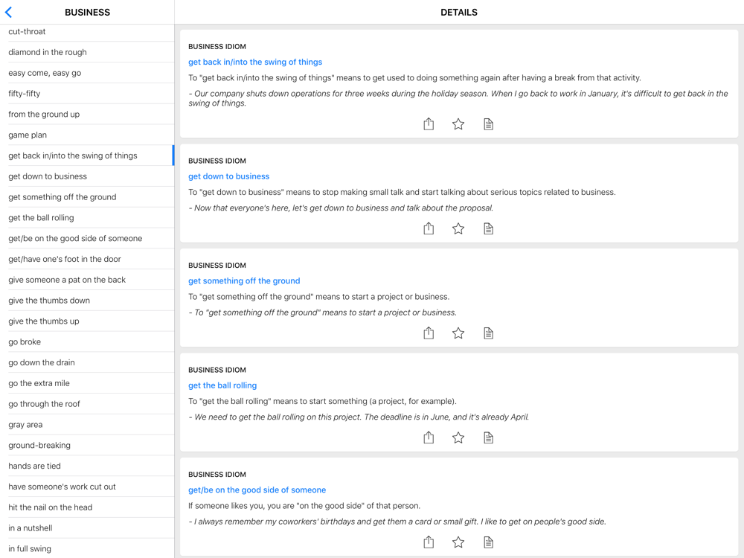744x558 pixels.
Task: Open notes for 'get the ball rolling'
Action: click(x=488, y=437)
